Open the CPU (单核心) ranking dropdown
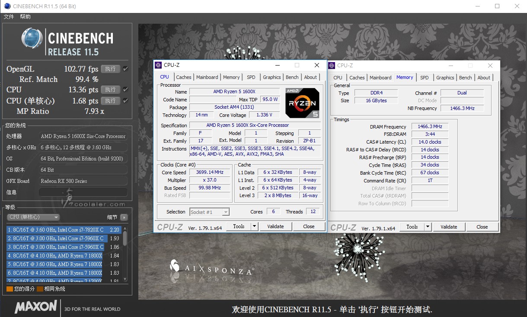Screen dimensions: 527x317 click(x=34, y=217)
